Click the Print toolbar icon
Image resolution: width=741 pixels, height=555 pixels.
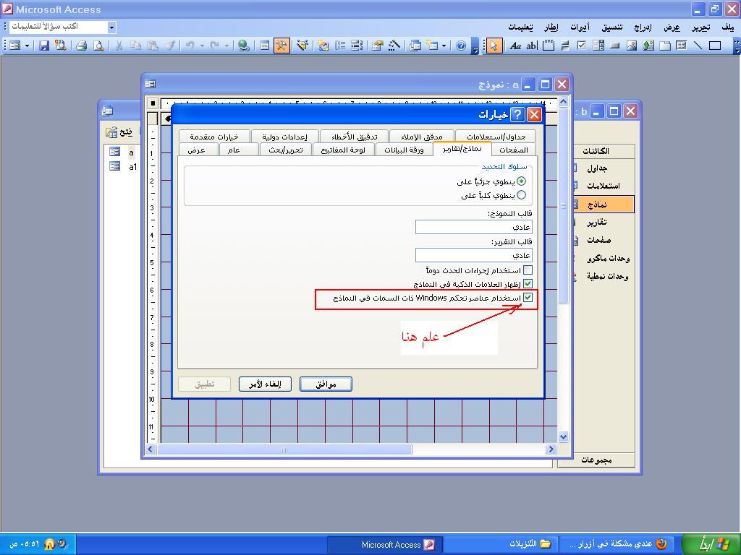tap(81, 46)
